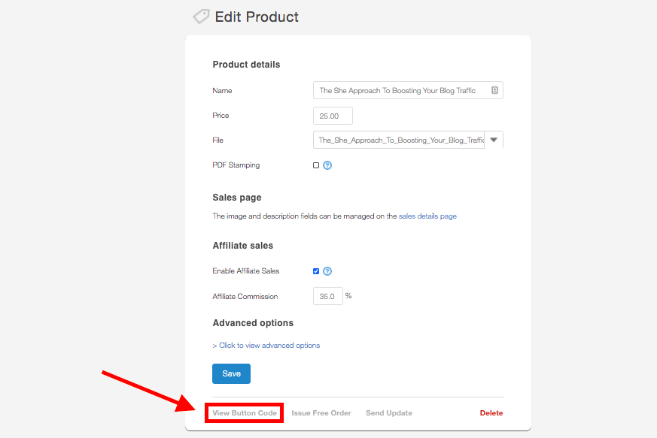Open the File dropdown arrow
The width and height of the screenshot is (657, 438).
click(x=494, y=140)
